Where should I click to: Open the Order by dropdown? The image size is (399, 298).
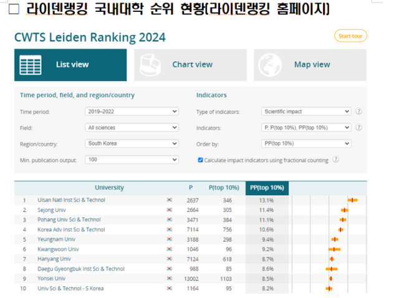click(x=306, y=143)
